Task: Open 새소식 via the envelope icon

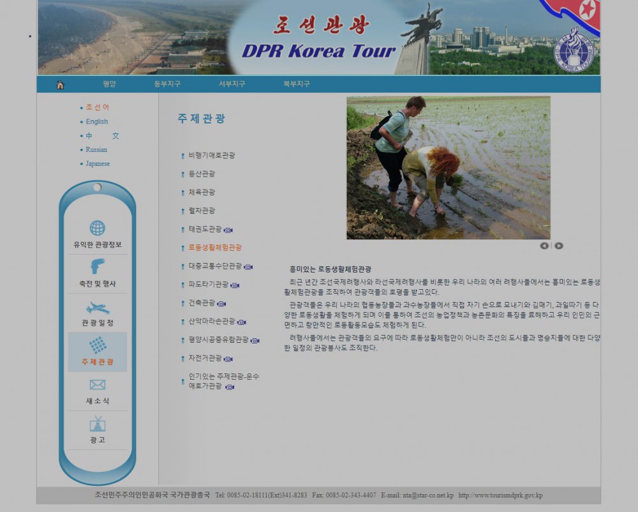Action: [x=96, y=384]
